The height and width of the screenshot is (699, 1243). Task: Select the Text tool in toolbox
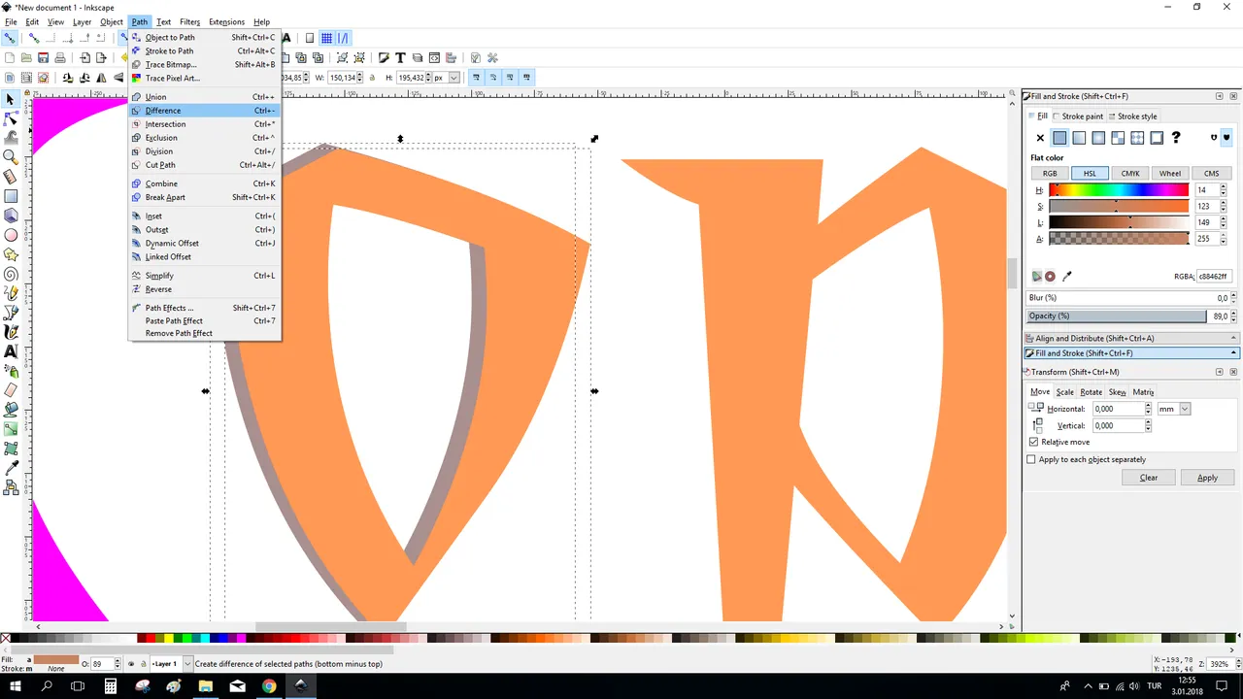tap(11, 351)
